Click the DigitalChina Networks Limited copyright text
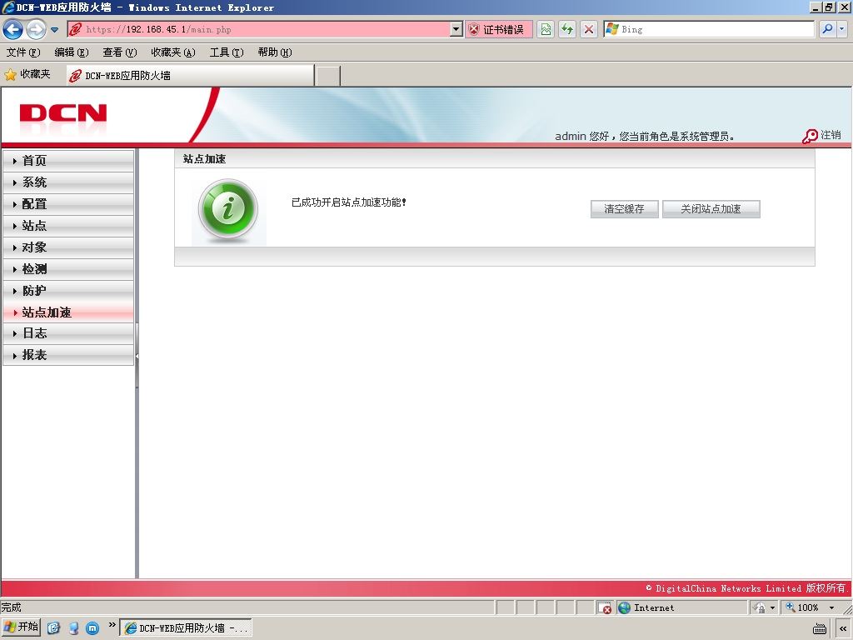Screen dimensions: 853x640 click(x=746, y=588)
